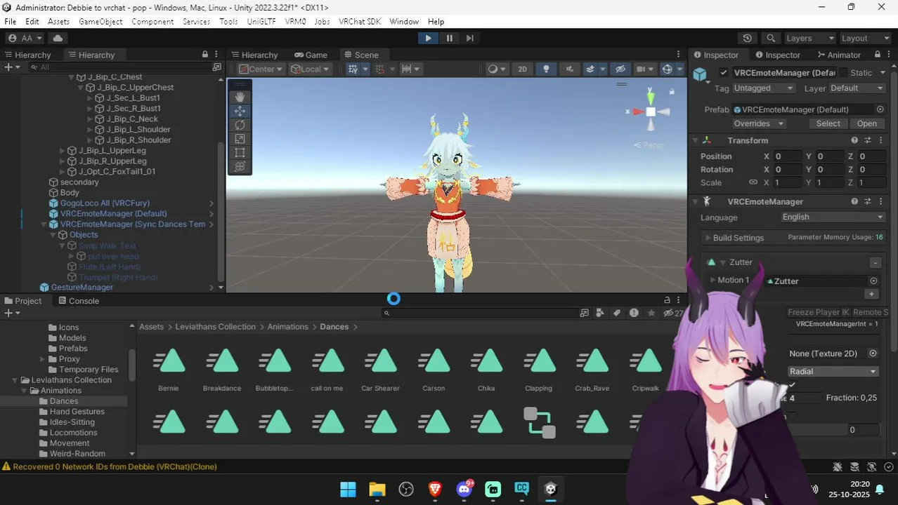Select the Rotate tool
The height and width of the screenshot is (505, 898).
(240, 125)
